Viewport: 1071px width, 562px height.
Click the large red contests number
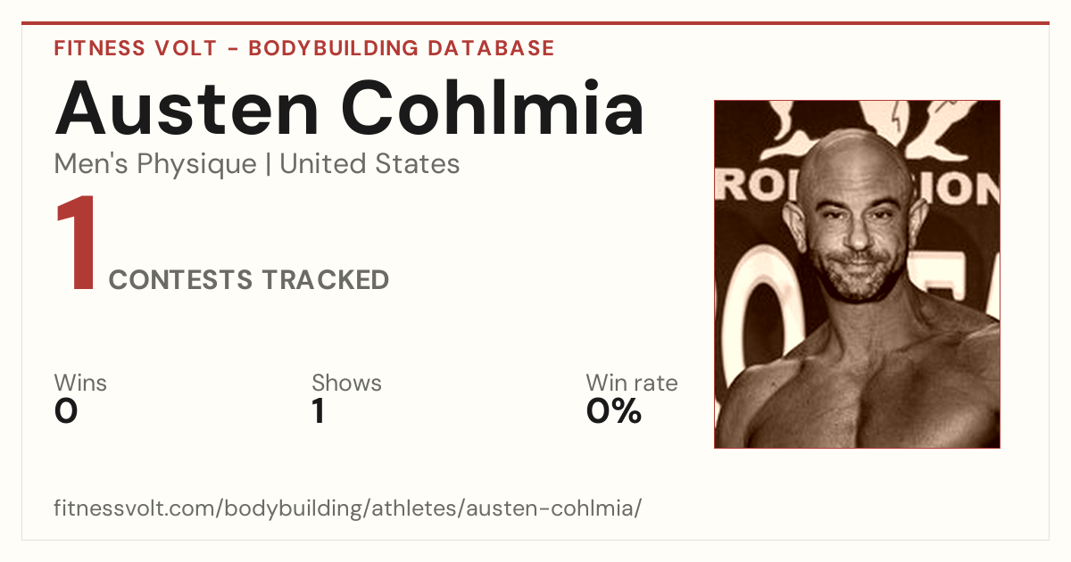tap(76, 244)
